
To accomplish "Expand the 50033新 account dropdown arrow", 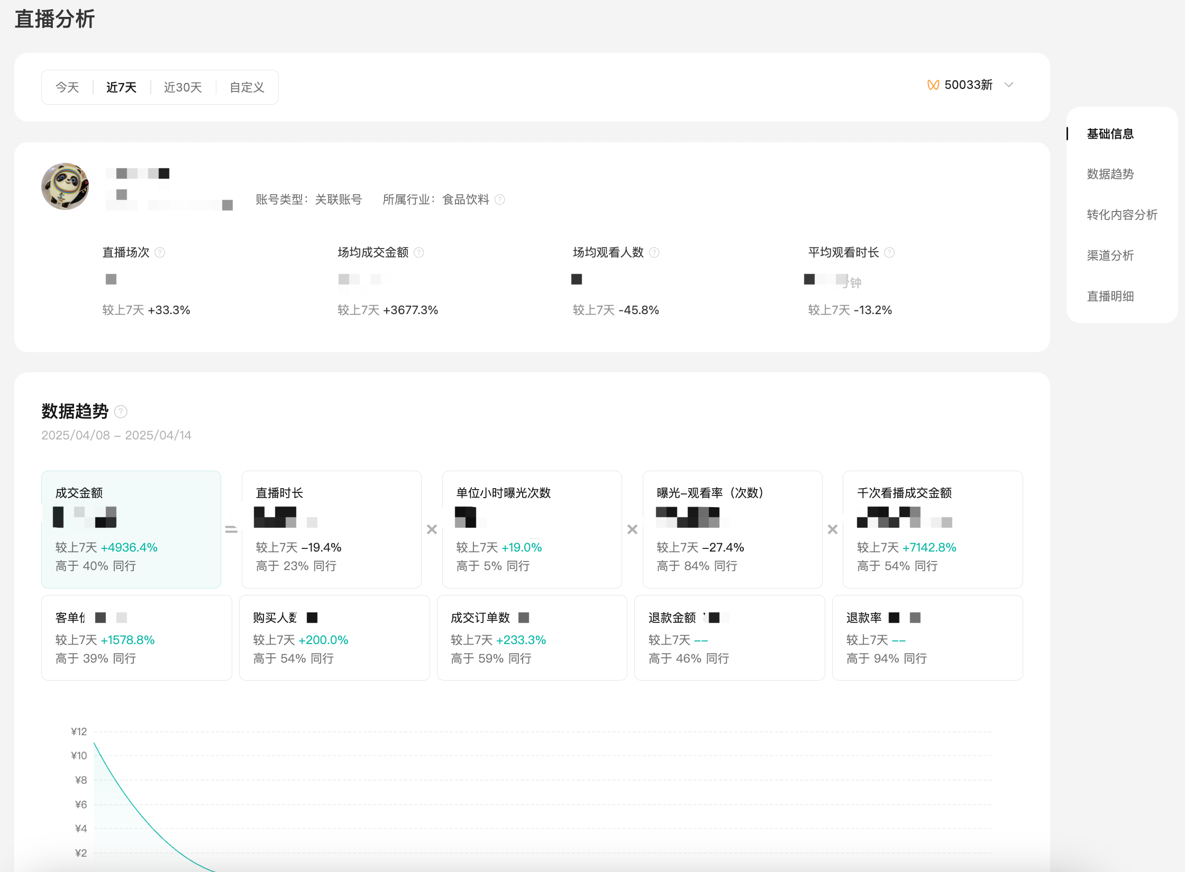I will [1009, 85].
